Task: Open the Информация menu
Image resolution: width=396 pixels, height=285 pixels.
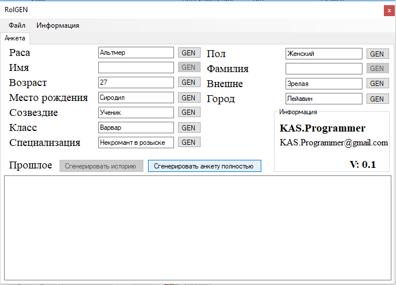Action: coord(58,25)
